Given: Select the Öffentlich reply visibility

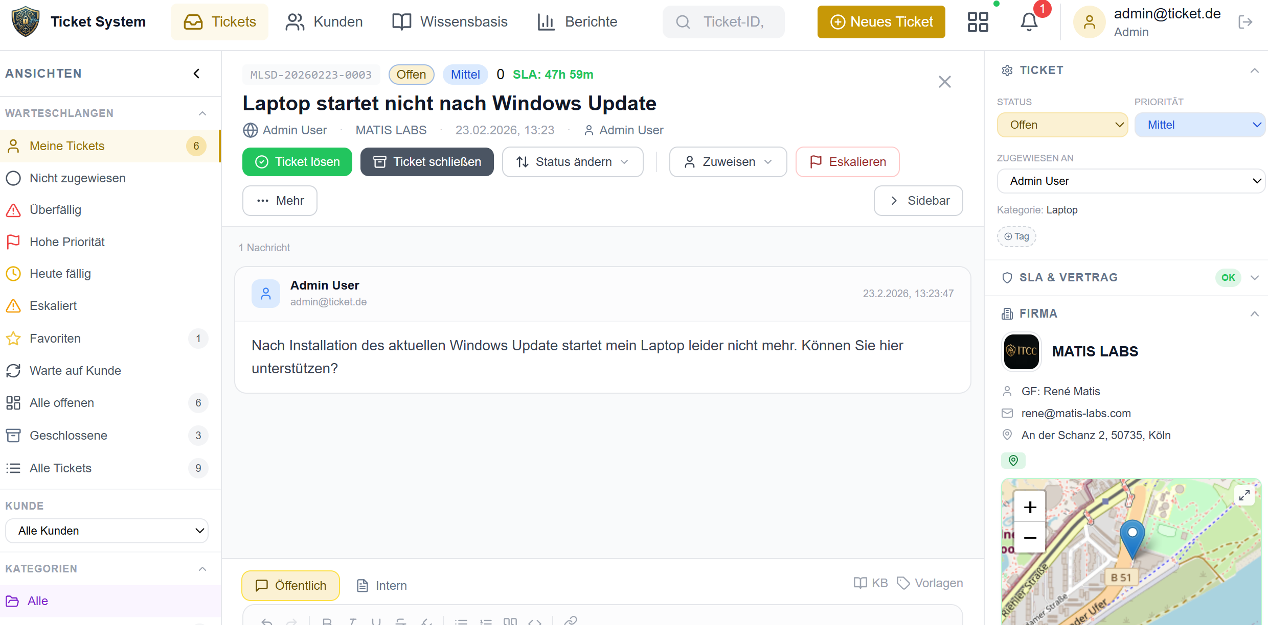Looking at the screenshot, I should coord(290,585).
